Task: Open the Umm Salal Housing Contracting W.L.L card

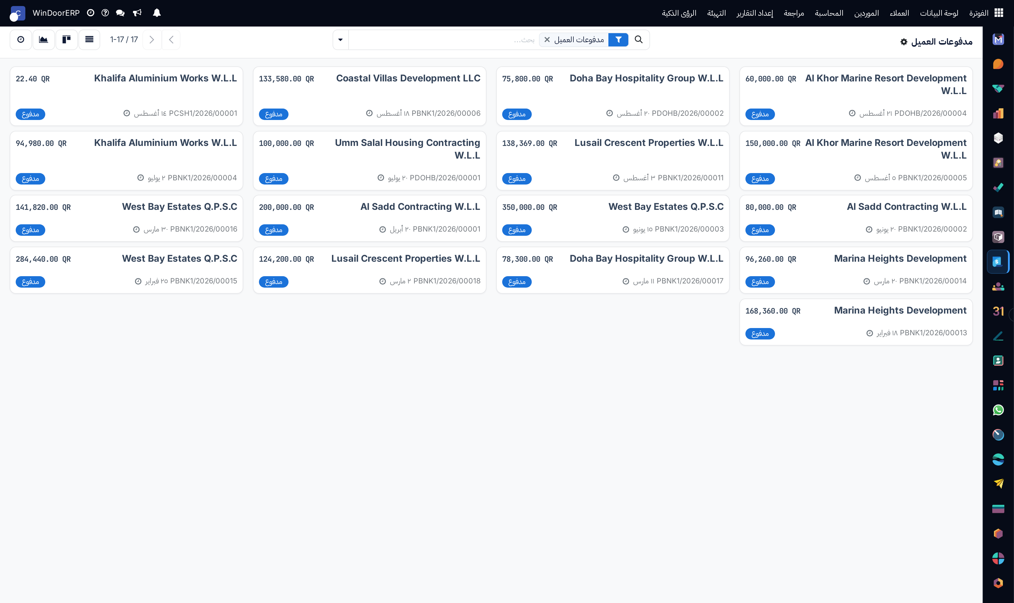Action: point(369,160)
